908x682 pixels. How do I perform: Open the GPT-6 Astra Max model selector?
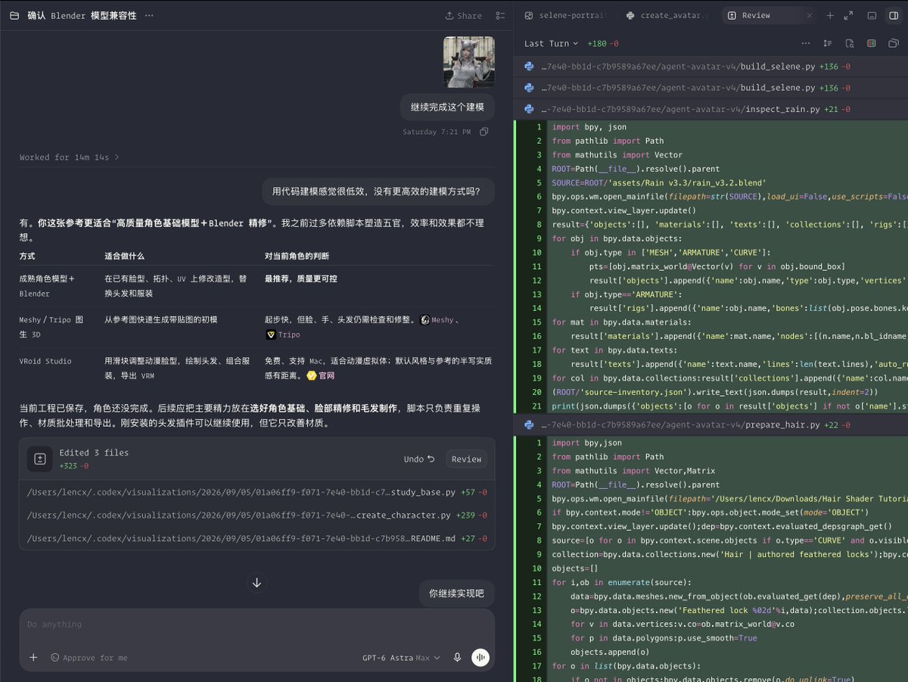point(401,658)
